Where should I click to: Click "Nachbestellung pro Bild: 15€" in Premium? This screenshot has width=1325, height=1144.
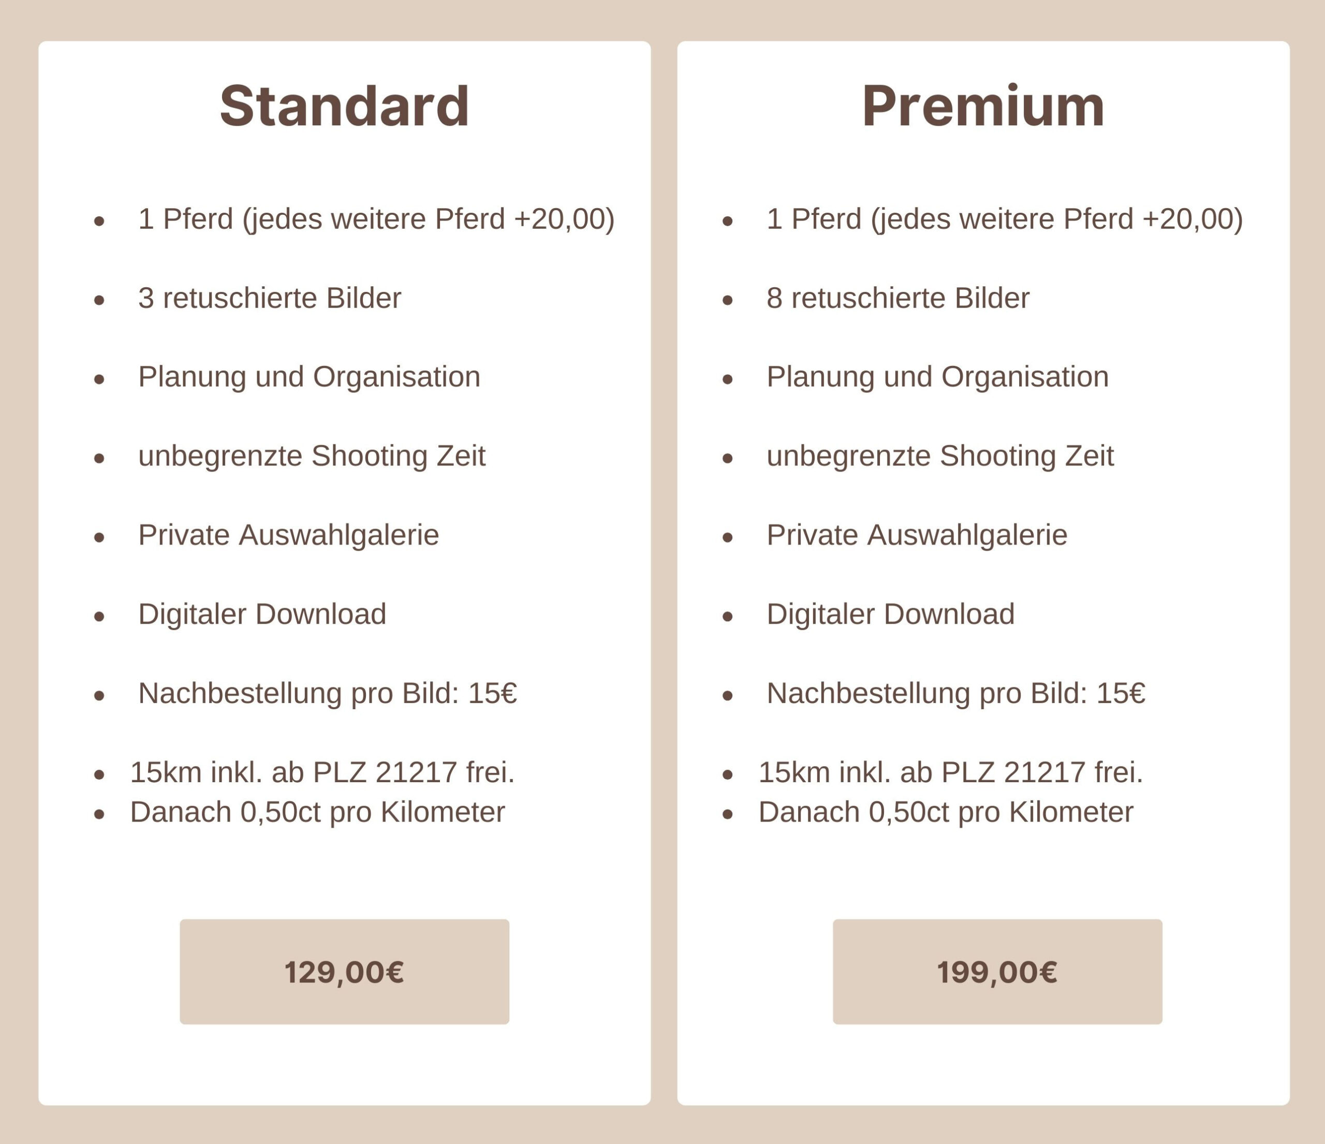pos(956,693)
